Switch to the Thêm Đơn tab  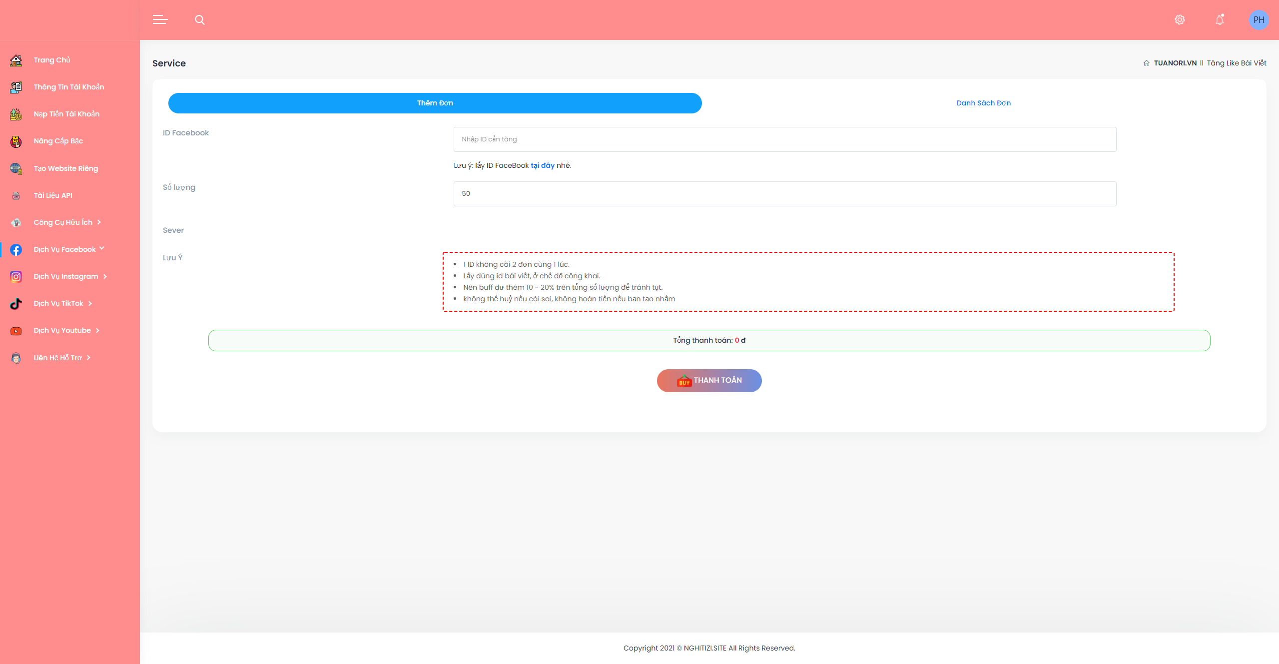[435, 103]
